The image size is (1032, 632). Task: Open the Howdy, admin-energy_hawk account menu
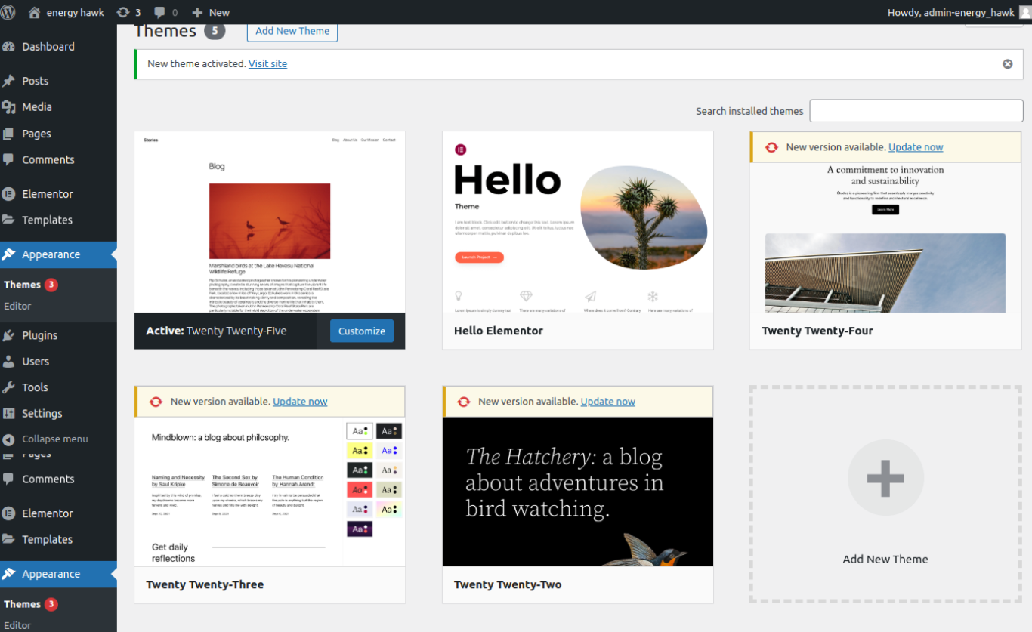[958, 12]
